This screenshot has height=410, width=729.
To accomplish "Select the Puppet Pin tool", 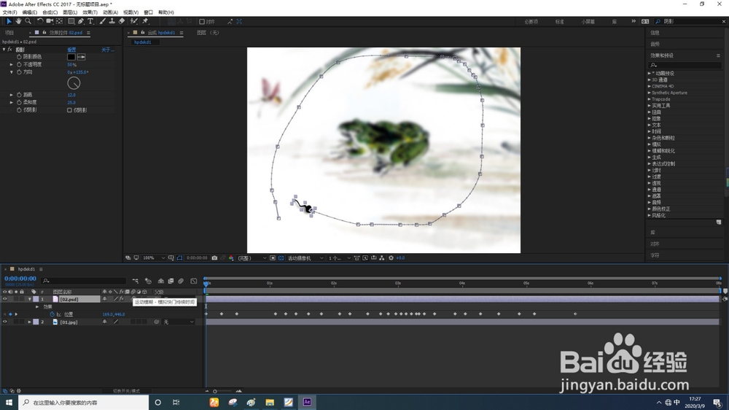I will (145, 21).
